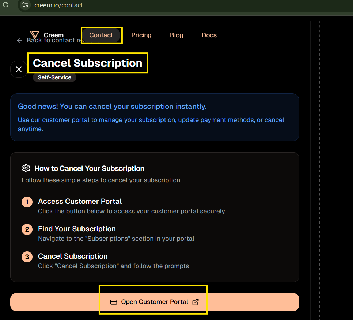
Task: Click 'Access Customer Portal' step title
Action: click(x=80, y=201)
